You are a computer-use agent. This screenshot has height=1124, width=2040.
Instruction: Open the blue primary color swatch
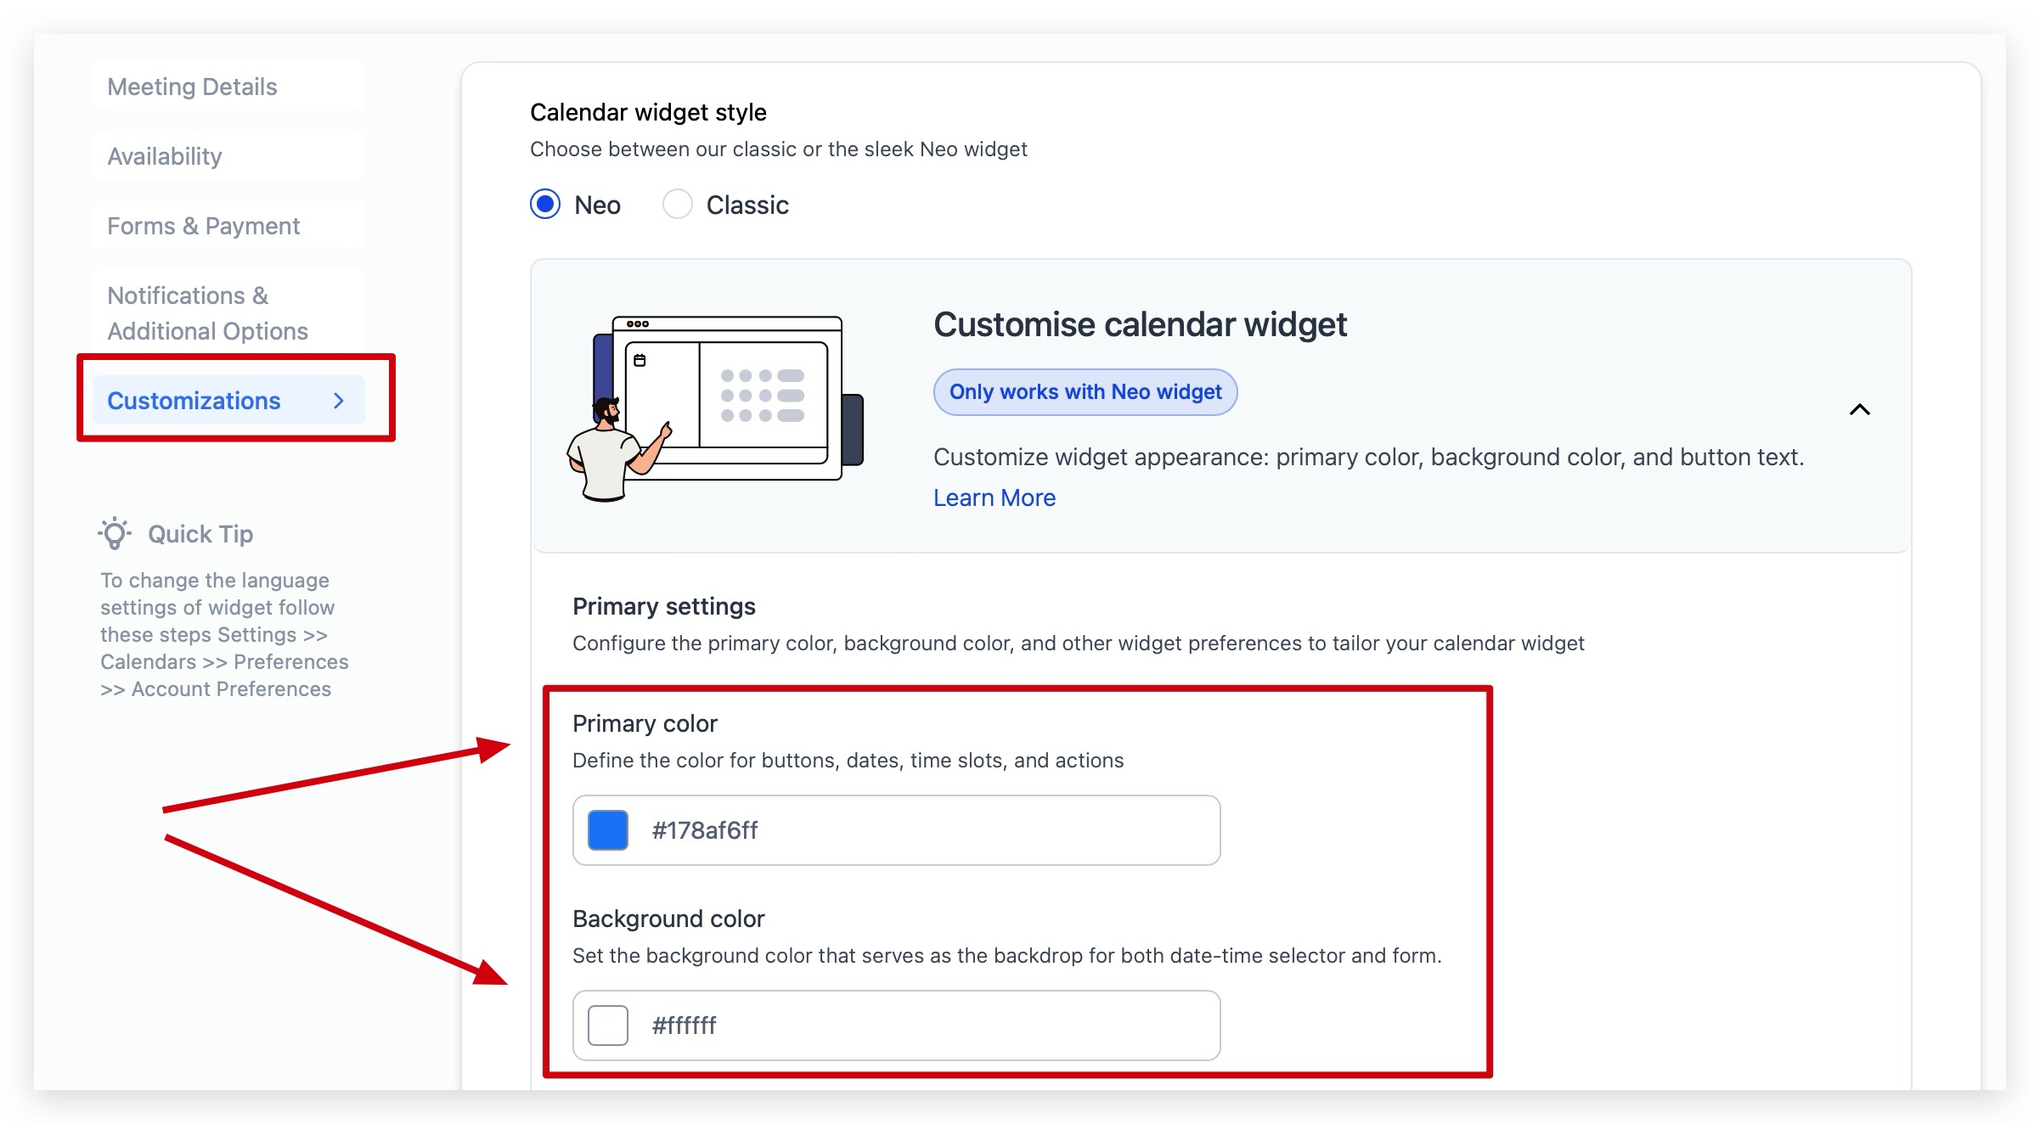pos(608,830)
